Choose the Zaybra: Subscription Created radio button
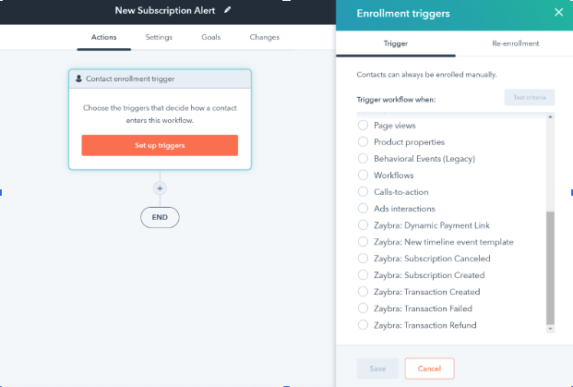Image resolution: width=573 pixels, height=387 pixels. click(x=363, y=274)
